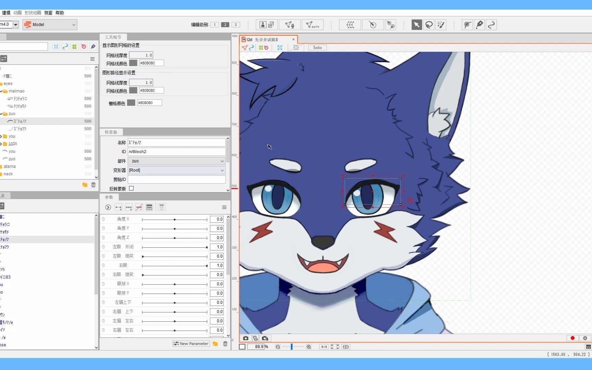Open the rotation deformer creation tool

(391, 25)
